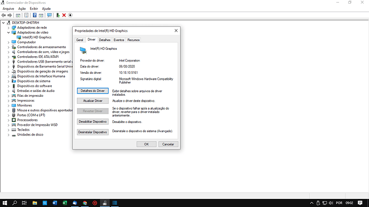Click the Cancelar button

click(x=168, y=144)
